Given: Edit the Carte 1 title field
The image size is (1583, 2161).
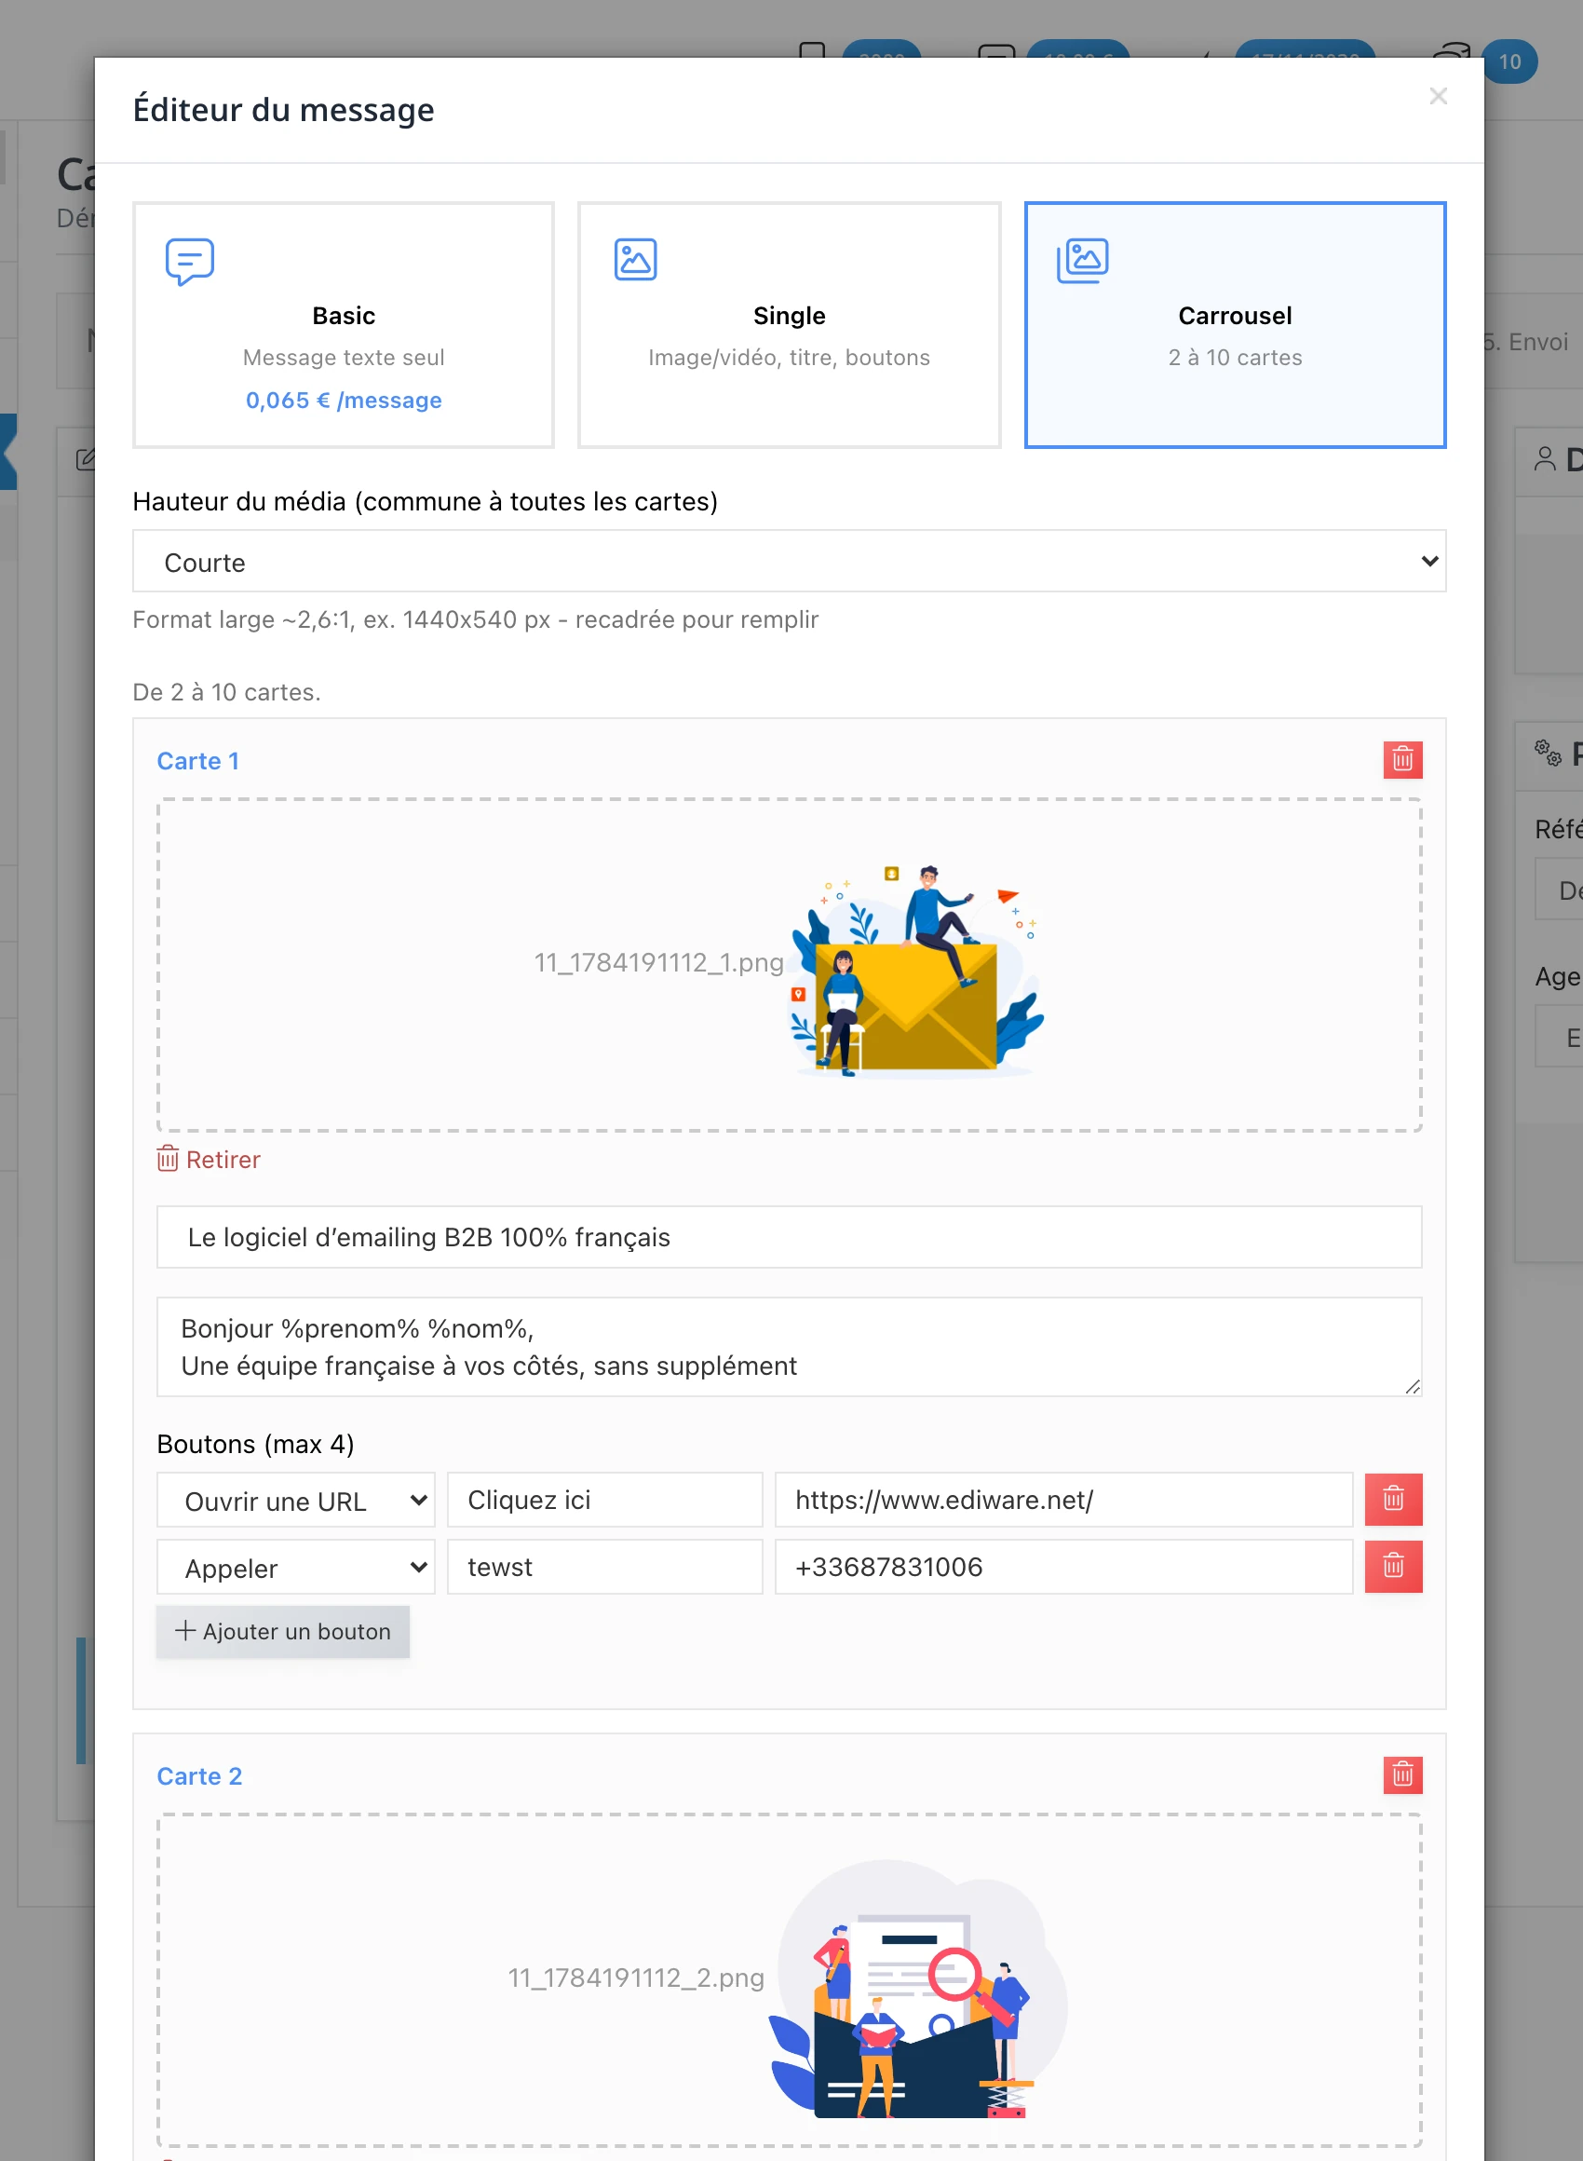Looking at the screenshot, I should coord(789,1237).
